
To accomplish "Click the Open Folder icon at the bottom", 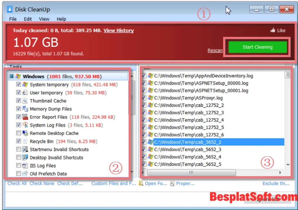I will [141, 184].
